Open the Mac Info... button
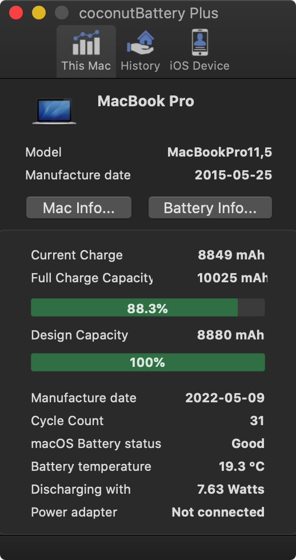Viewport: 296px width, 560px height. click(79, 207)
